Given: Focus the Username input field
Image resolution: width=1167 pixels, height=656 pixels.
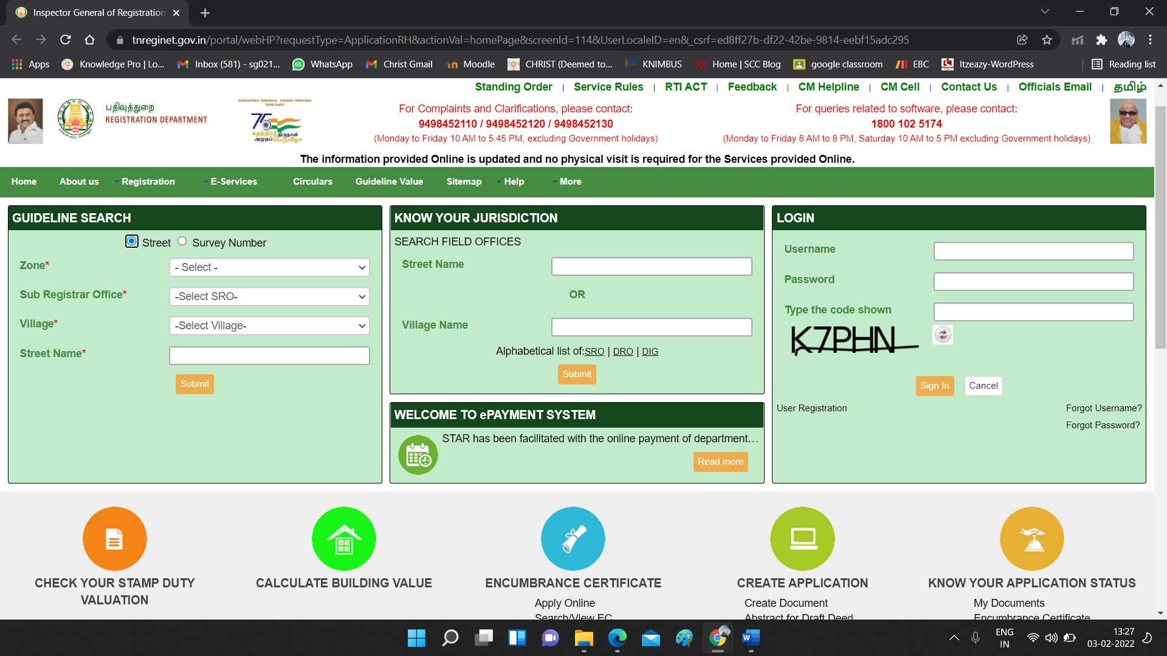Looking at the screenshot, I should tap(1033, 251).
